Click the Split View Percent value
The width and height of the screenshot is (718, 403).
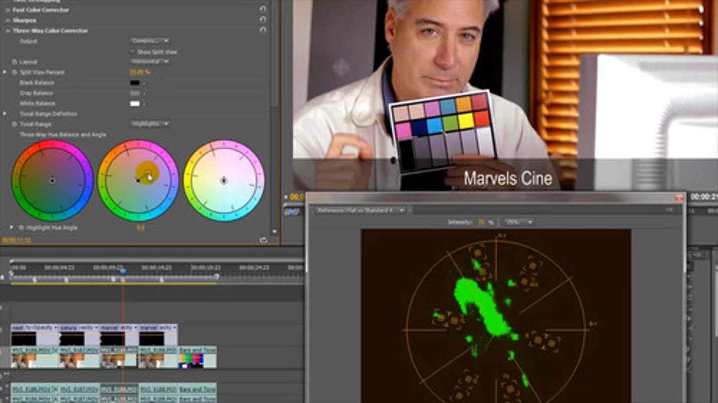click(x=140, y=72)
